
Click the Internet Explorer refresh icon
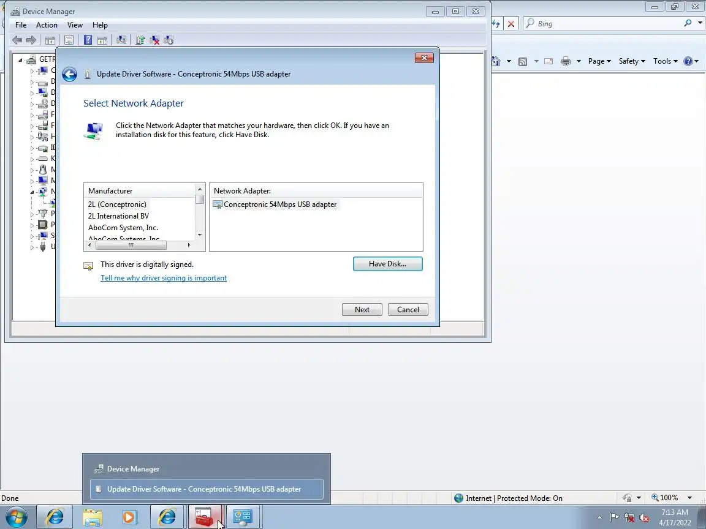click(496, 24)
